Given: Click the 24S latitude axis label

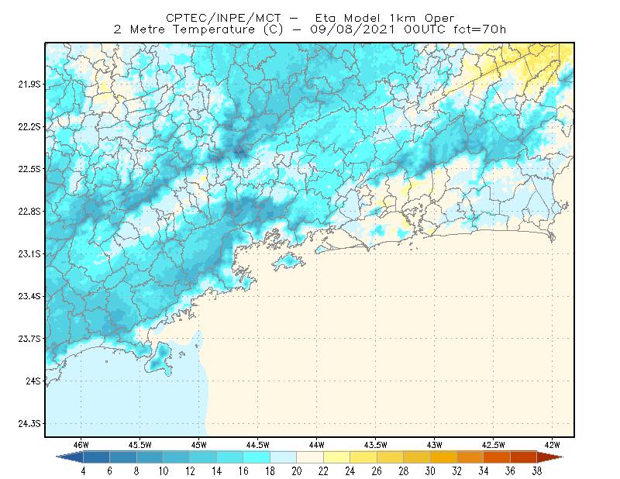Looking at the screenshot, I should click(x=33, y=381).
